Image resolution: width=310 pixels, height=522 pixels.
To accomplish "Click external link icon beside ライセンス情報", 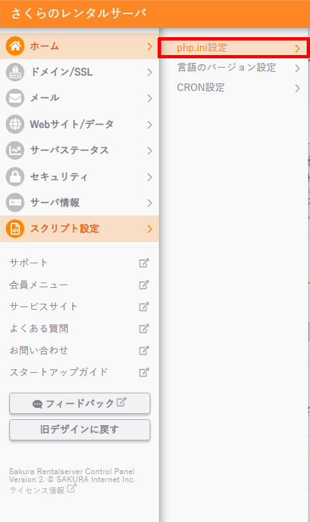I will point(72,489).
